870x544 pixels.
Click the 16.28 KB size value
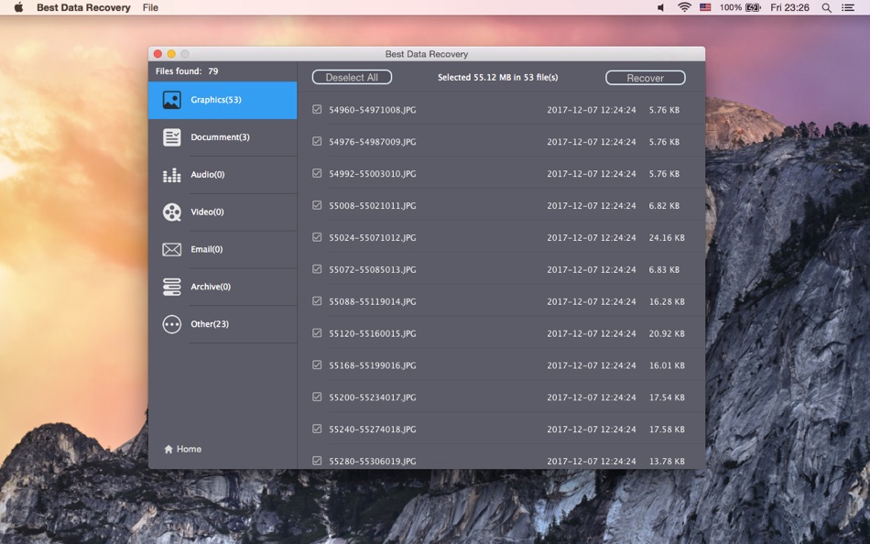tap(667, 301)
